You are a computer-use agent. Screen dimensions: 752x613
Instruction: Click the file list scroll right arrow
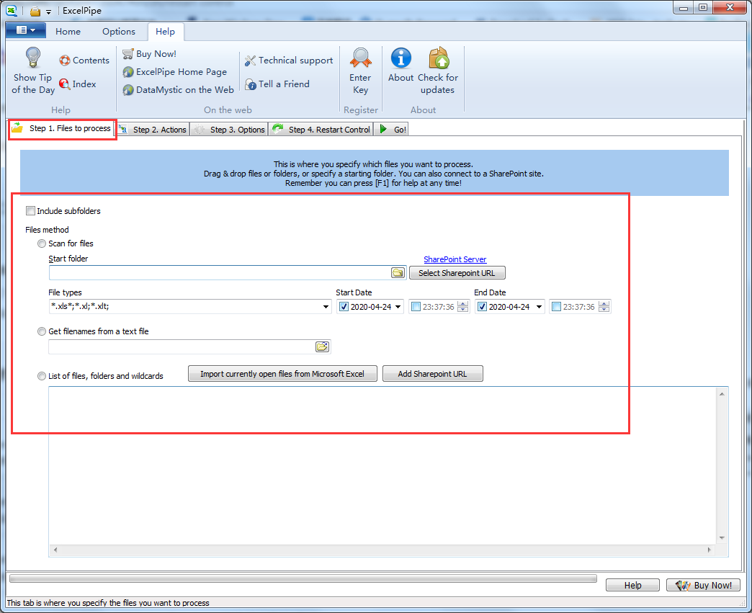(x=710, y=550)
